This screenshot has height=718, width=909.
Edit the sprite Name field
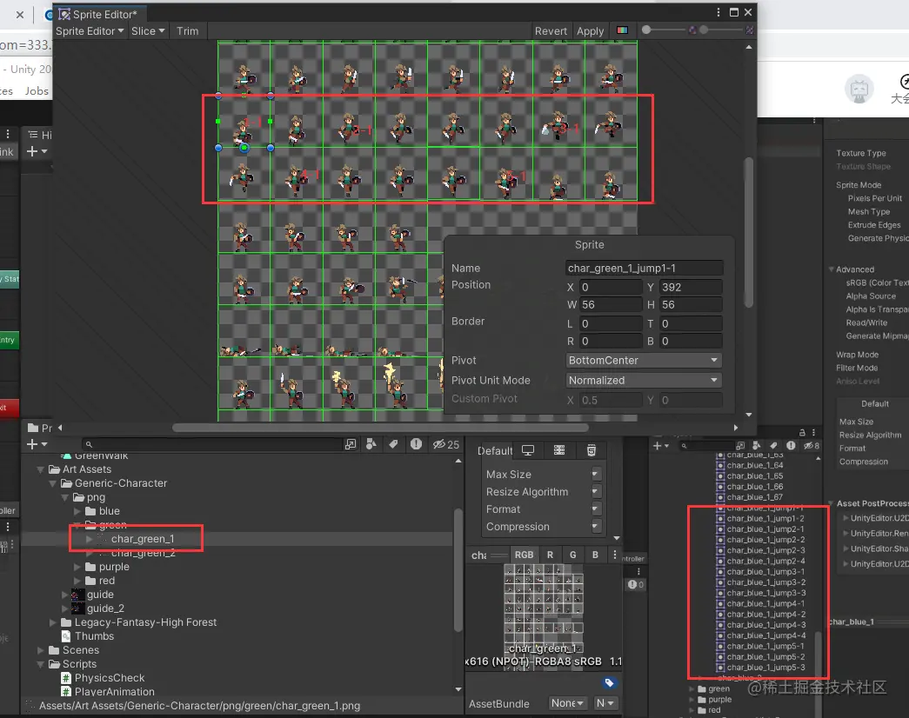click(x=644, y=268)
